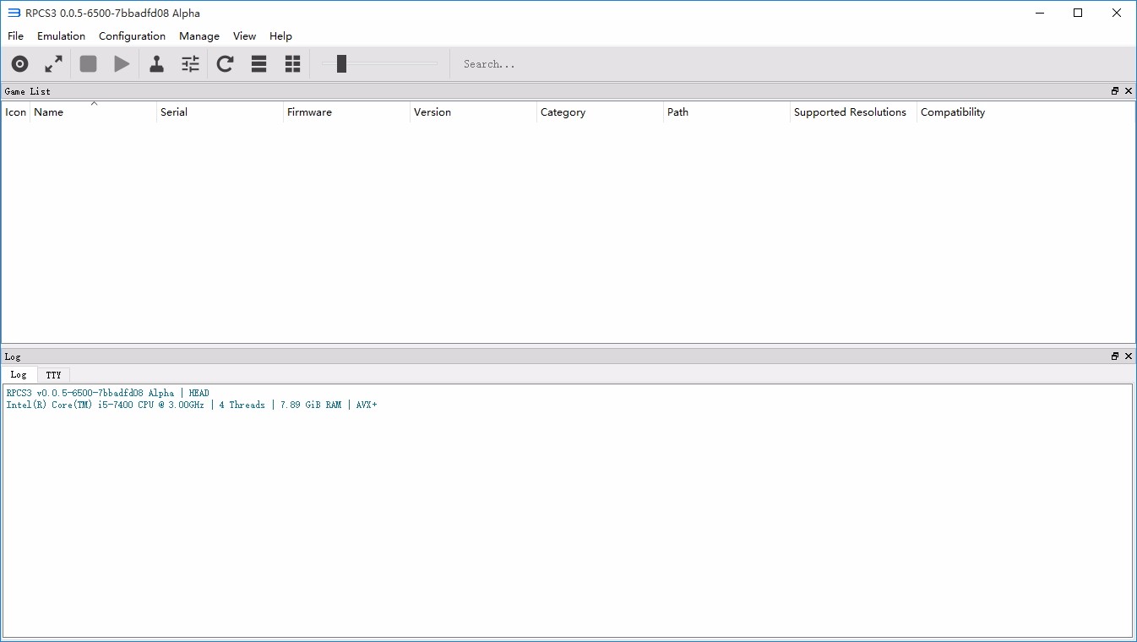
Task: Minimize the RPCS3 window
Action: tap(1040, 13)
